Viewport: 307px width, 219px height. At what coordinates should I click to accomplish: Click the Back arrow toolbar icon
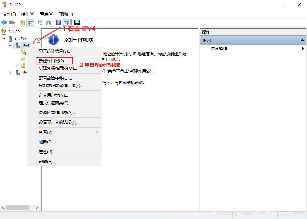[4, 23]
